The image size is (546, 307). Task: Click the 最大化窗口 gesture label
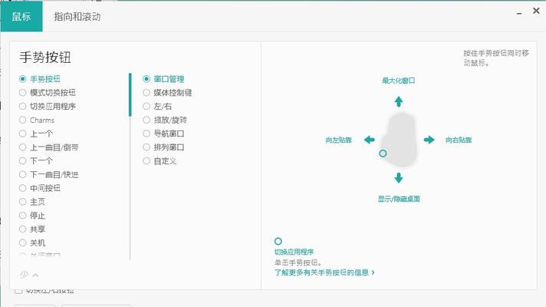pyautogui.click(x=398, y=81)
